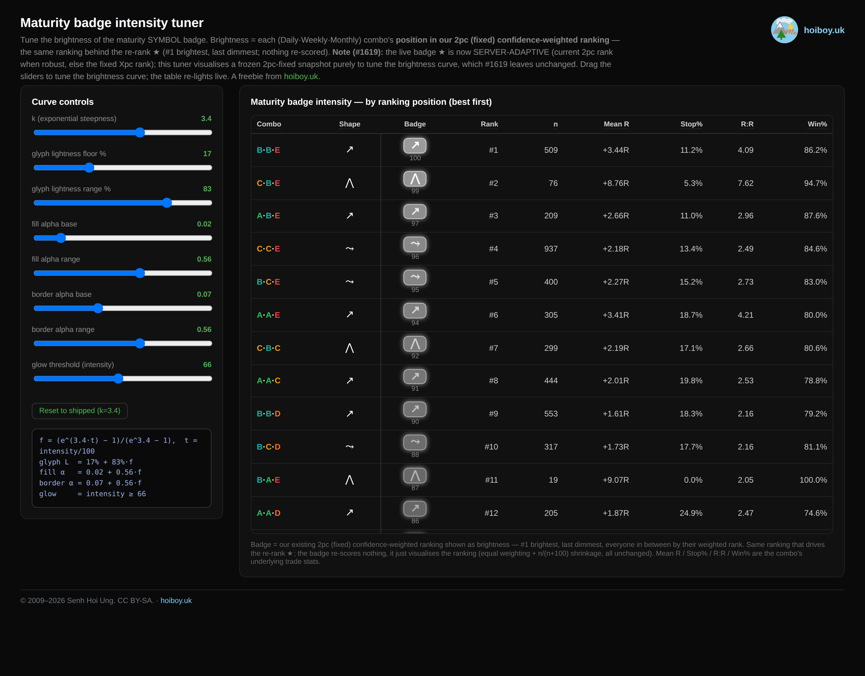Adjust the k exponential steepness slider
The width and height of the screenshot is (865, 676).
(123, 132)
